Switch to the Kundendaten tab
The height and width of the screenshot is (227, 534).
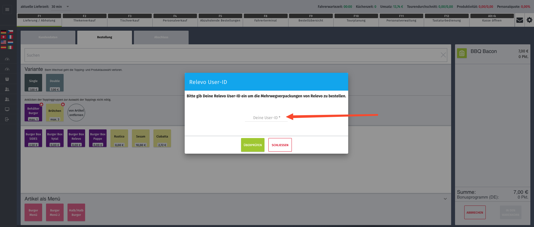coord(48,37)
